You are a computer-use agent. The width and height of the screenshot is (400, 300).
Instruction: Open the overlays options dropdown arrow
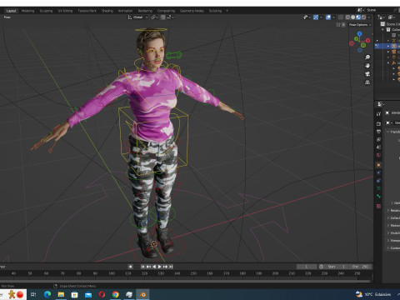pos(333,17)
